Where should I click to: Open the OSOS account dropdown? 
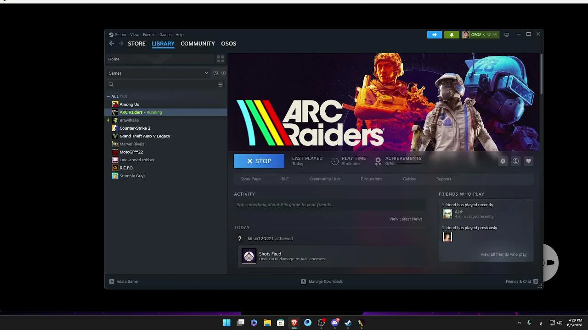pos(480,35)
